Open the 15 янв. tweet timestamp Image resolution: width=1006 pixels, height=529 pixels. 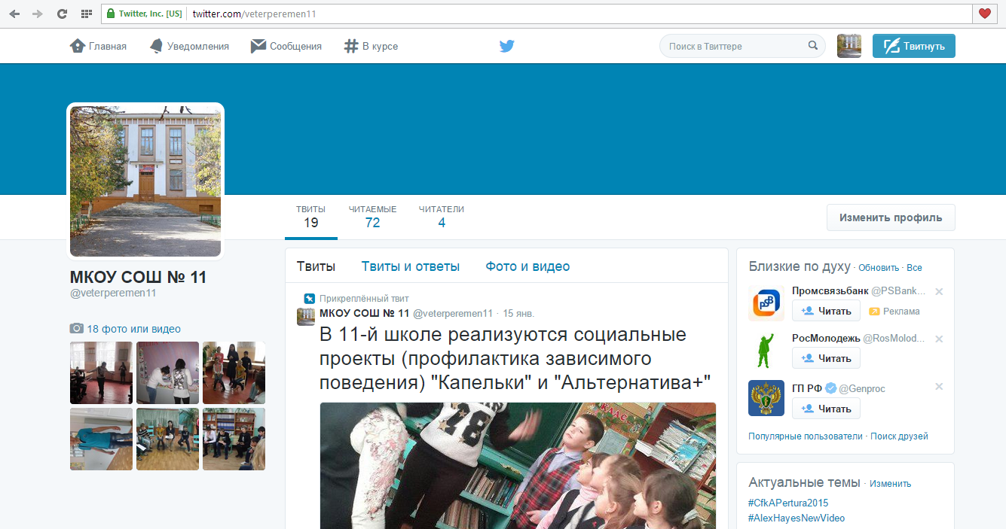(x=518, y=313)
